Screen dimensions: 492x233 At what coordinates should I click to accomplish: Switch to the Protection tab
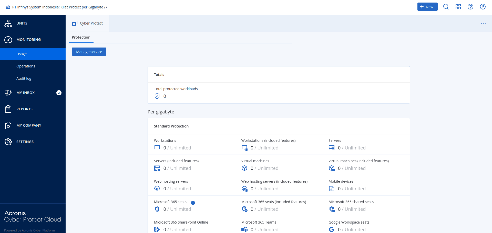pos(81,37)
